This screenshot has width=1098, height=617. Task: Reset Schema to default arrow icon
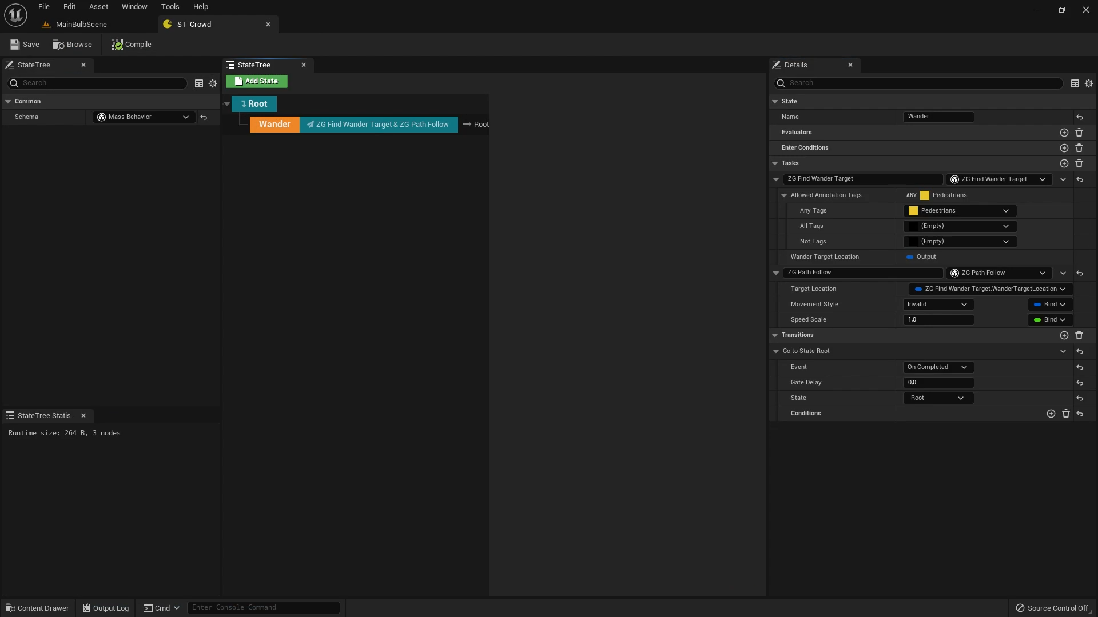point(204,117)
